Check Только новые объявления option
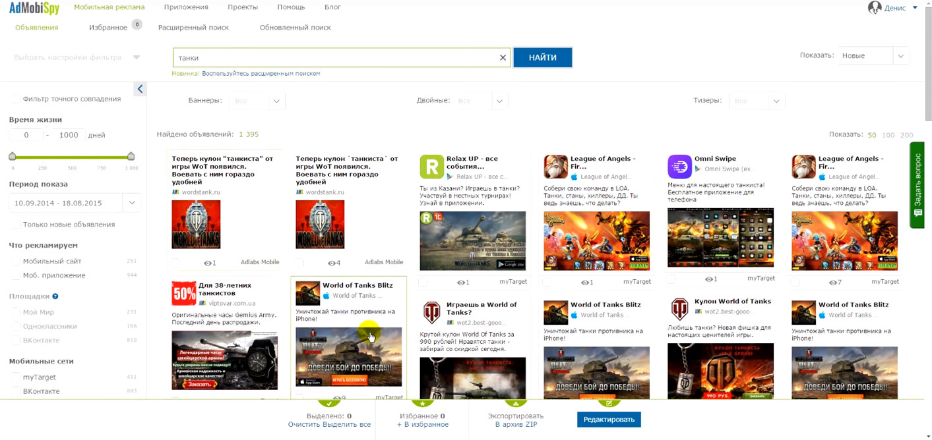Image resolution: width=932 pixels, height=440 pixels. pos(16,225)
